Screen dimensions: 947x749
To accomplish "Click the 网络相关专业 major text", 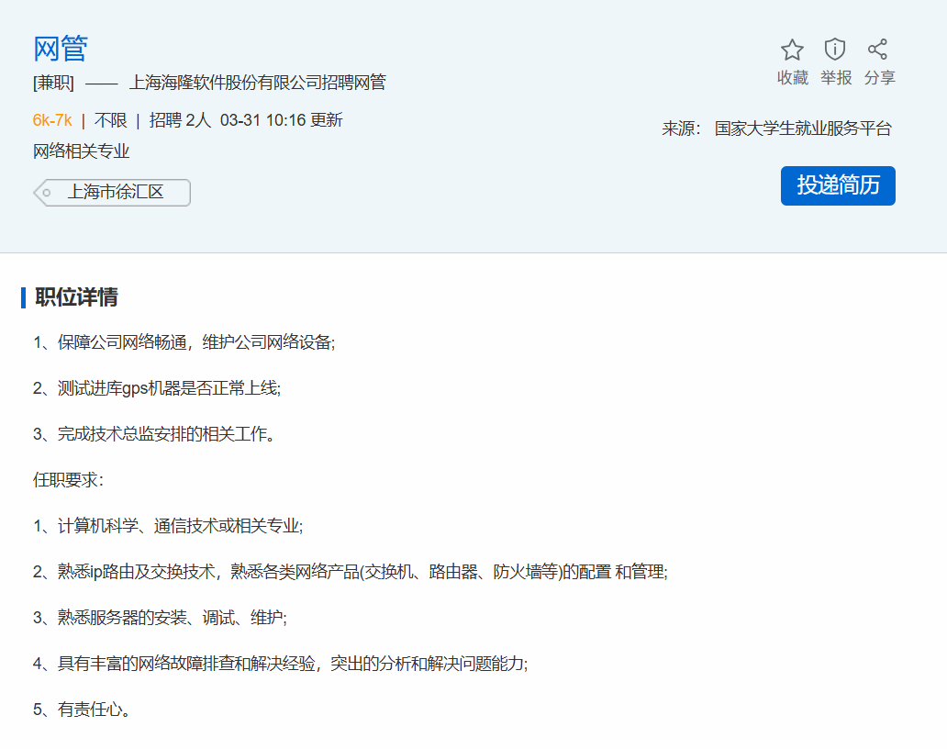I will click(x=82, y=151).
